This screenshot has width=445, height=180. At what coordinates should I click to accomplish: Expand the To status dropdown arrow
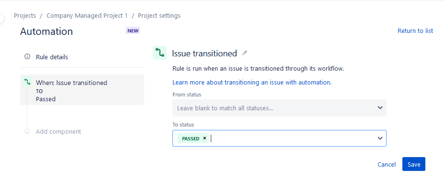coord(380,138)
